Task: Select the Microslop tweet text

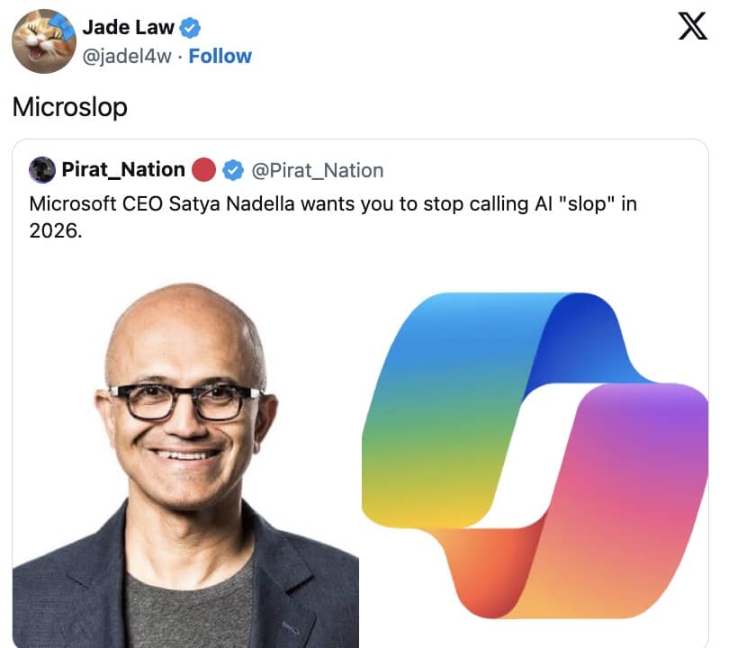Action: [69, 107]
